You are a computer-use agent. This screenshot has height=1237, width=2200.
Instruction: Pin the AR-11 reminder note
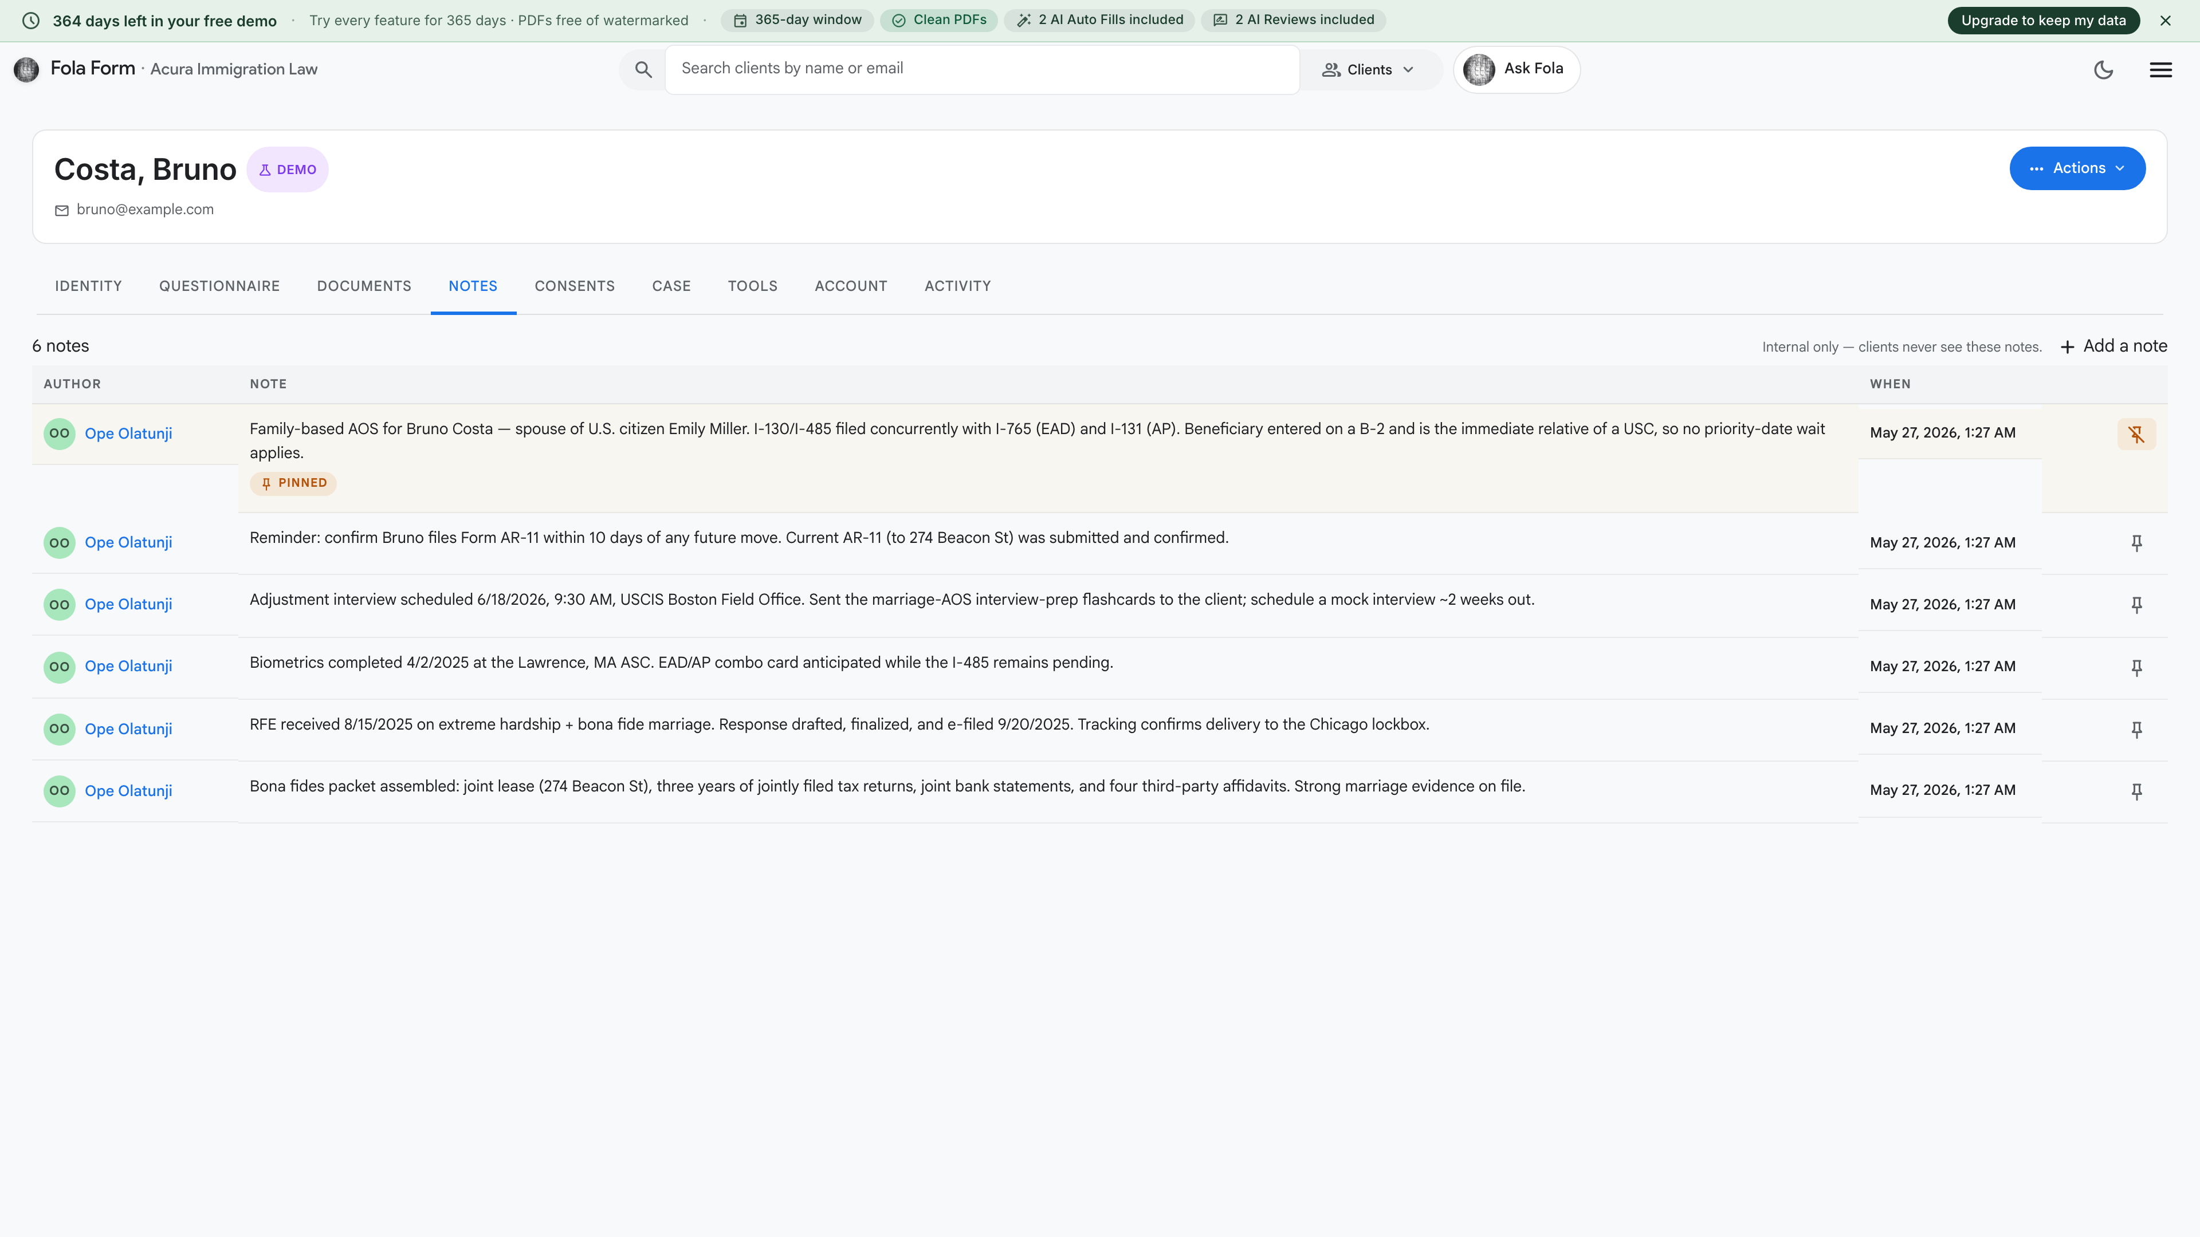point(2136,543)
